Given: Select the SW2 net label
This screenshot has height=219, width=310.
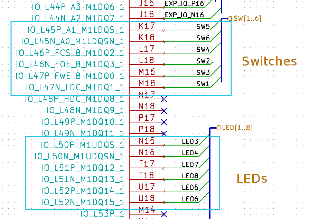Looking at the screenshot, I should 203,61.
